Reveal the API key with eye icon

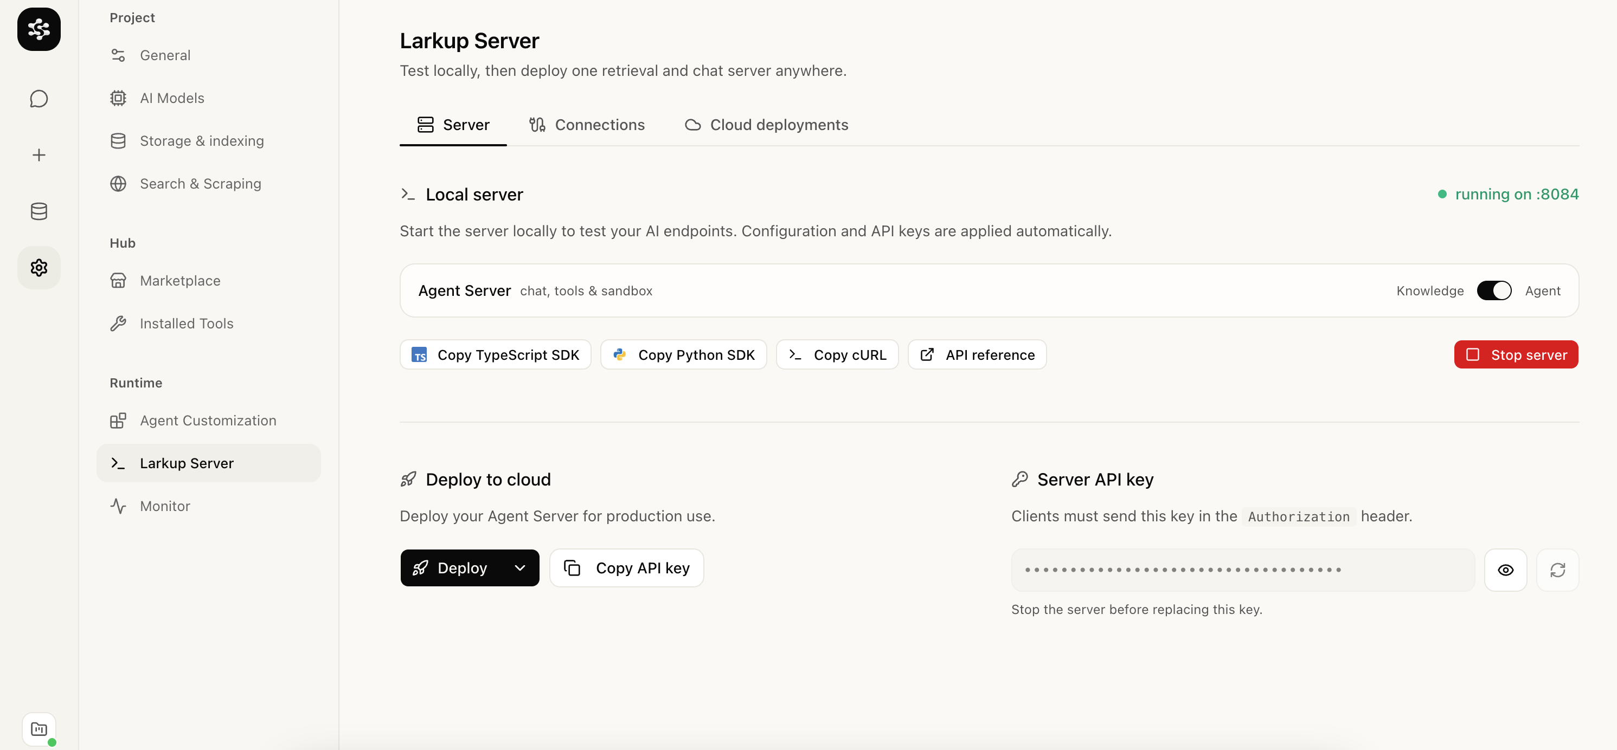pos(1505,570)
